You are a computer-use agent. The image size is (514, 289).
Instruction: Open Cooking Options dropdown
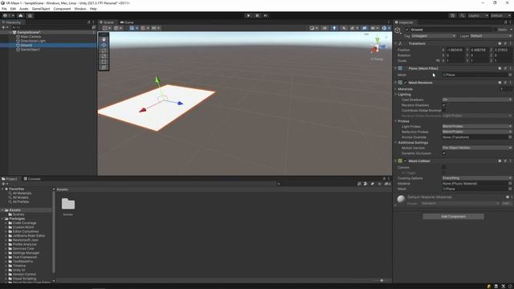point(476,178)
